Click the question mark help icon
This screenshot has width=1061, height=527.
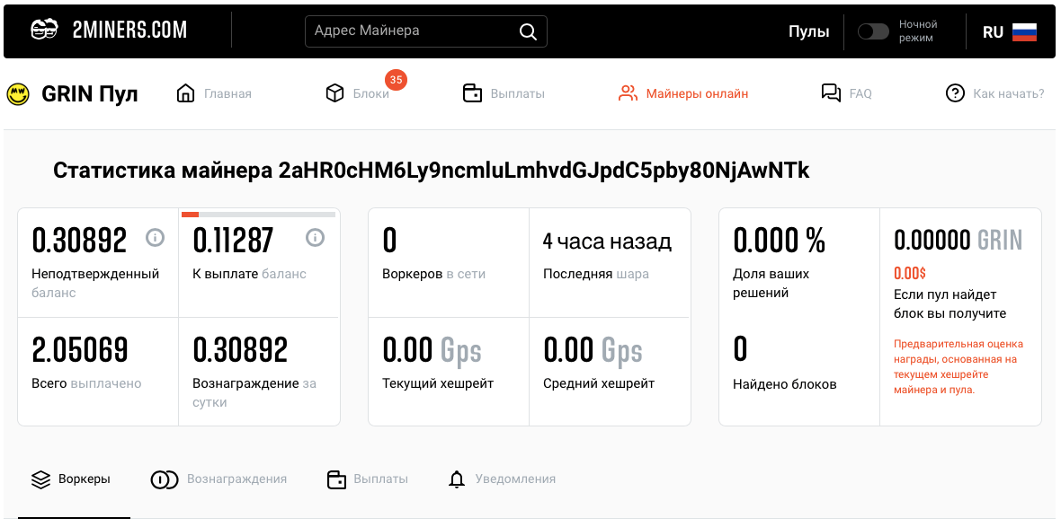(x=955, y=93)
